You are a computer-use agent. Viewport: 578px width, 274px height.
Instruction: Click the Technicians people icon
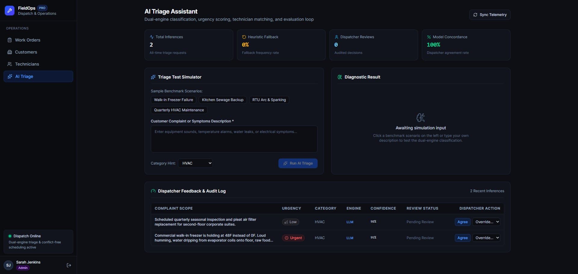(x=10, y=64)
